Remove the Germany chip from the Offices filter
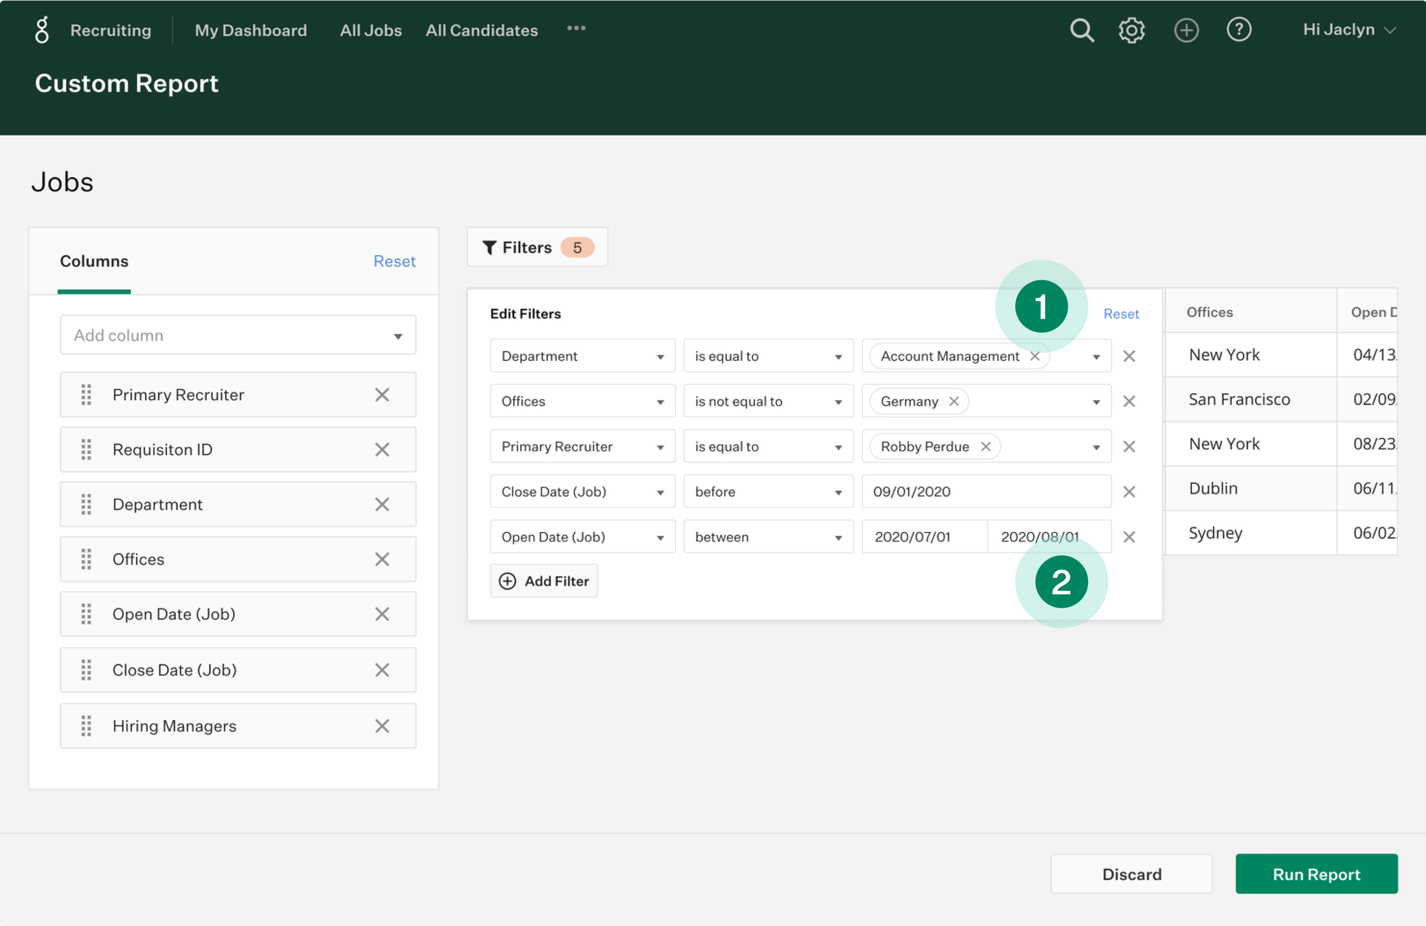The height and width of the screenshot is (926, 1426). pyautogui.click(x=954, y=401)
